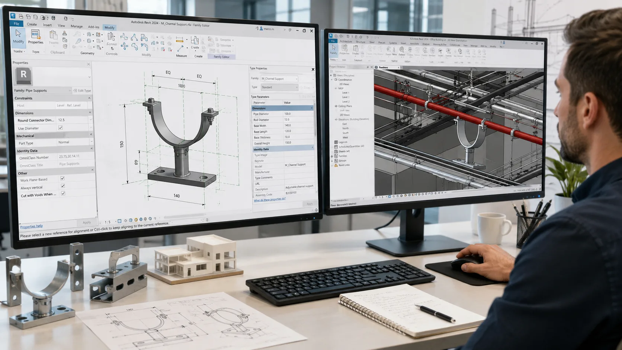Open the Properties help link
This screenshot has width=622, height=350.
click(31, 227)
